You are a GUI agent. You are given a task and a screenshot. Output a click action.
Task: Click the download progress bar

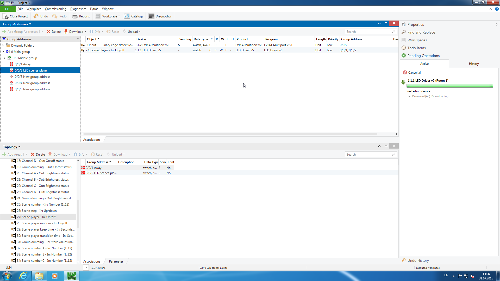pos(449,86)
